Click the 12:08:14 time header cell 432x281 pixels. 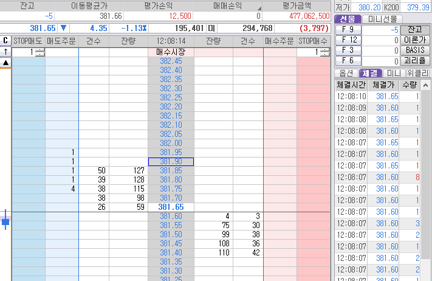[171, 41]
